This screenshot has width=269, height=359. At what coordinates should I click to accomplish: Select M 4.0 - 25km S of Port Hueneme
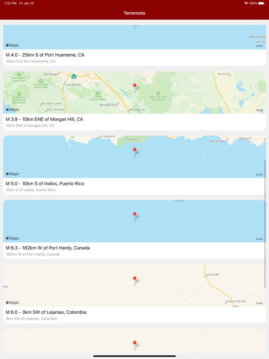pyautogui.click(x=45, y=55)
